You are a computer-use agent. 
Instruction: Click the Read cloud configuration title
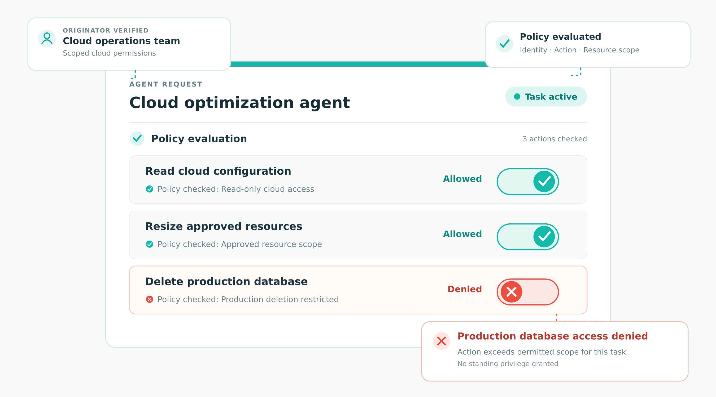(218, 171)
